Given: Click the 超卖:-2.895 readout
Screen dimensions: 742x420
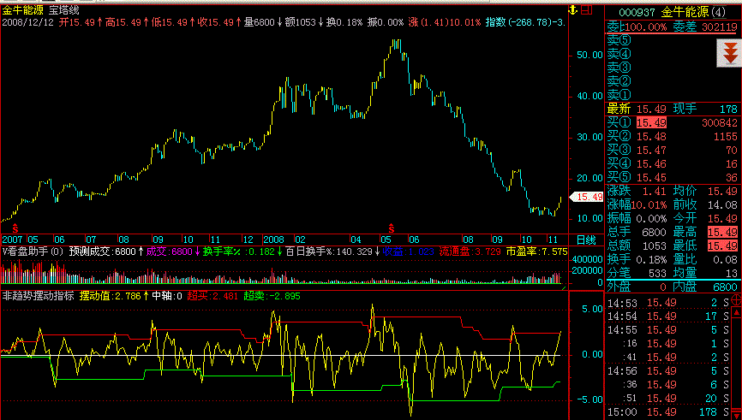Looking at the screenshot, I should pos(272,296).
